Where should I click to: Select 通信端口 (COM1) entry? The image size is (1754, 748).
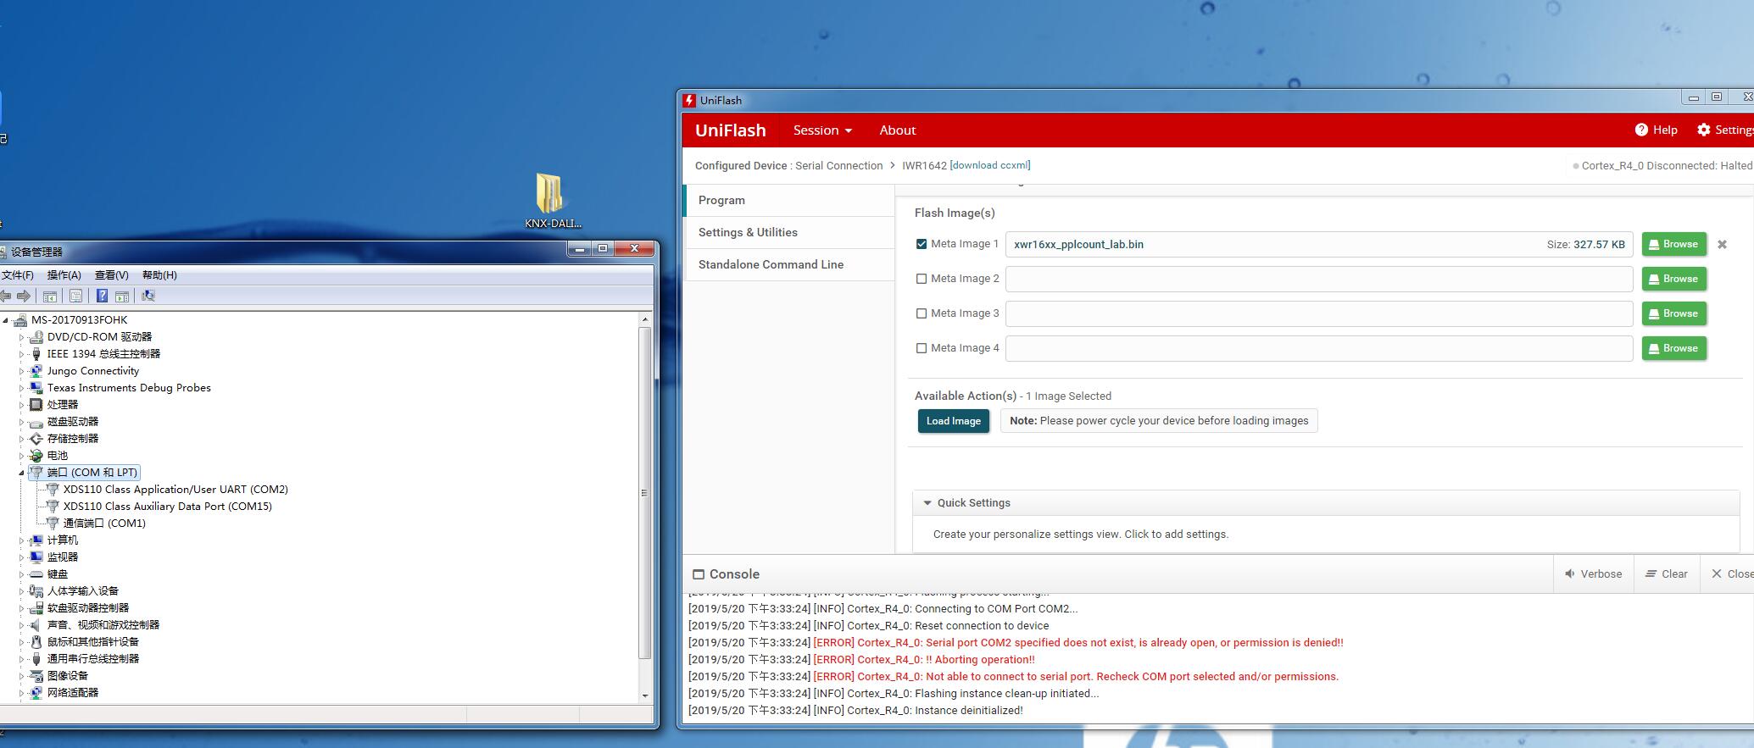pos(104,524)
